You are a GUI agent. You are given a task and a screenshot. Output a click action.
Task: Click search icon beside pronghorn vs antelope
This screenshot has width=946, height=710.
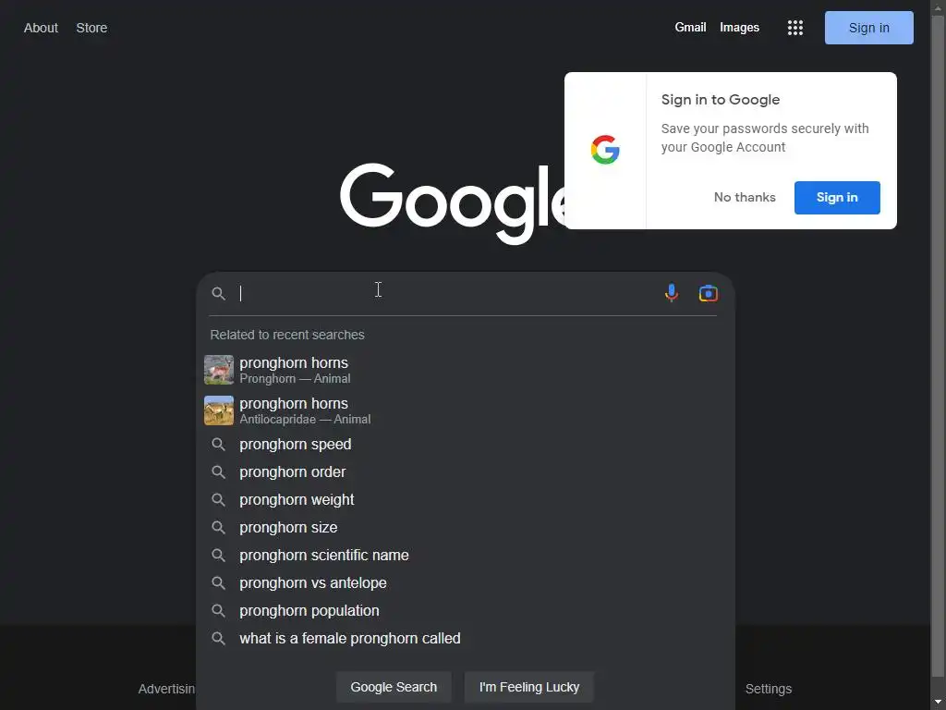pos(218,583)
